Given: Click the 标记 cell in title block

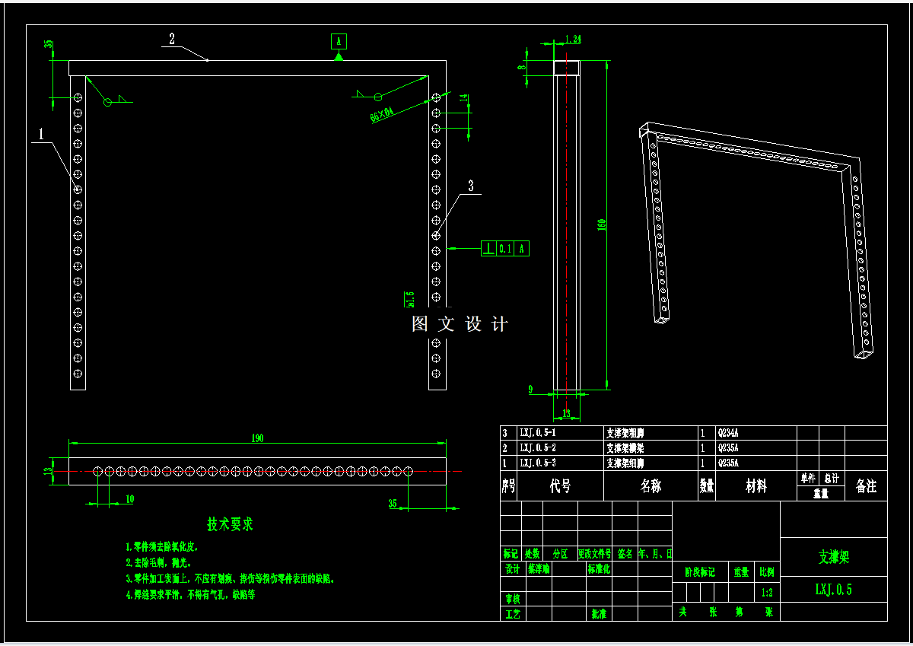Looking at the screenshot, I should click(x=511, y=554).
